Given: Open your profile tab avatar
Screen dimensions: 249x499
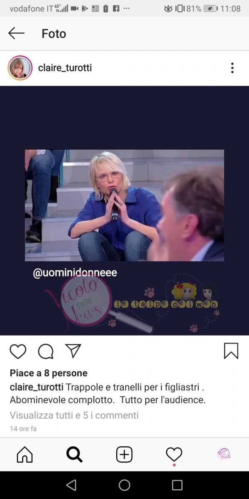Looking at the screenshot, I should coord(224,455).
